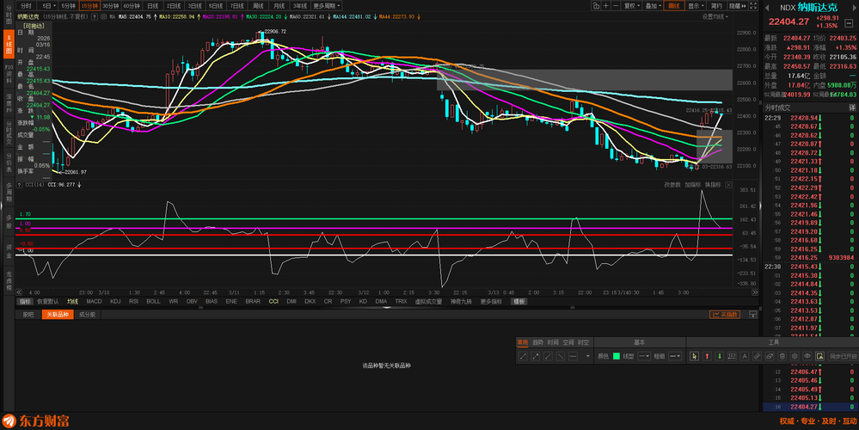Click the green color swatch
The width and height of the screenshot is (859, 430).
(617, 356)
